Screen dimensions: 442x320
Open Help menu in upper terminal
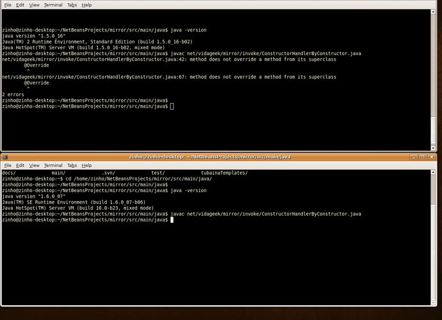[x=86, y=4]
